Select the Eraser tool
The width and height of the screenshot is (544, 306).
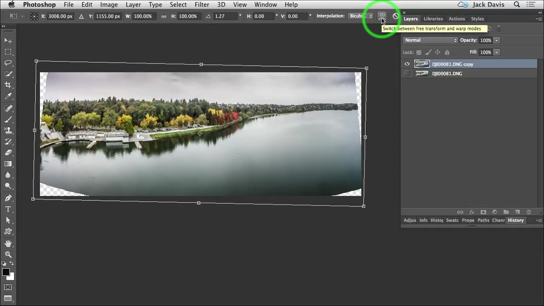pos(8,153)
